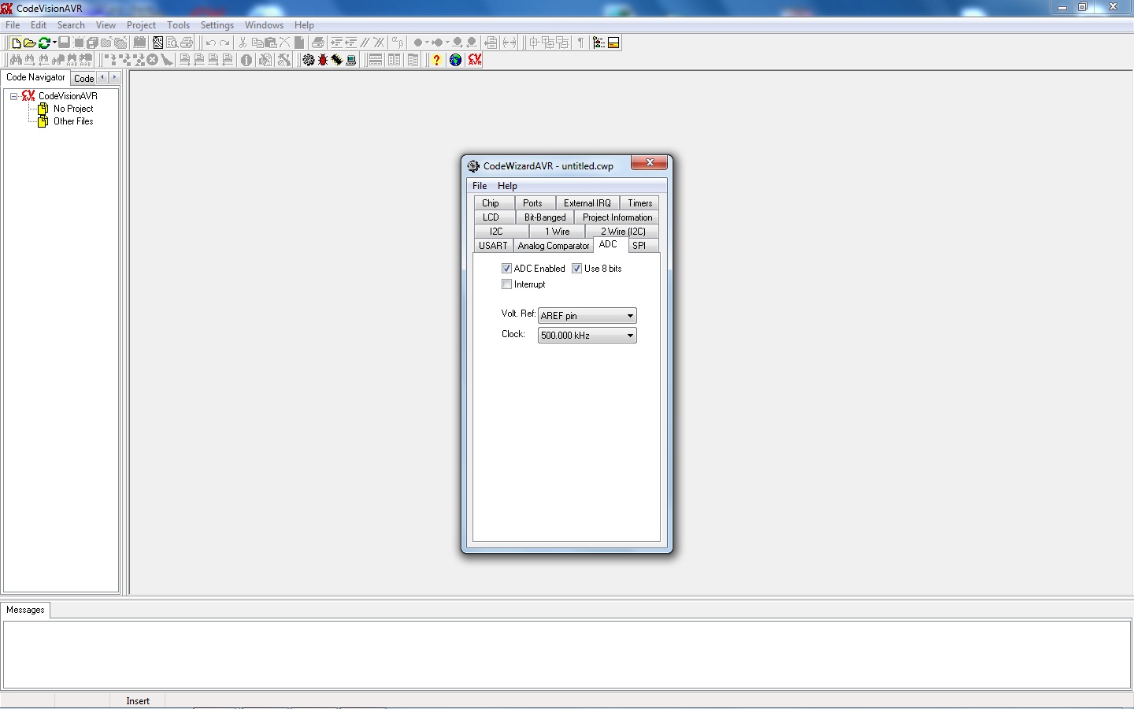Image resolution: width=1134 pixels, height=709 pixels.
Task: Click the show paragraph marks icon
Action: [580, 43]
